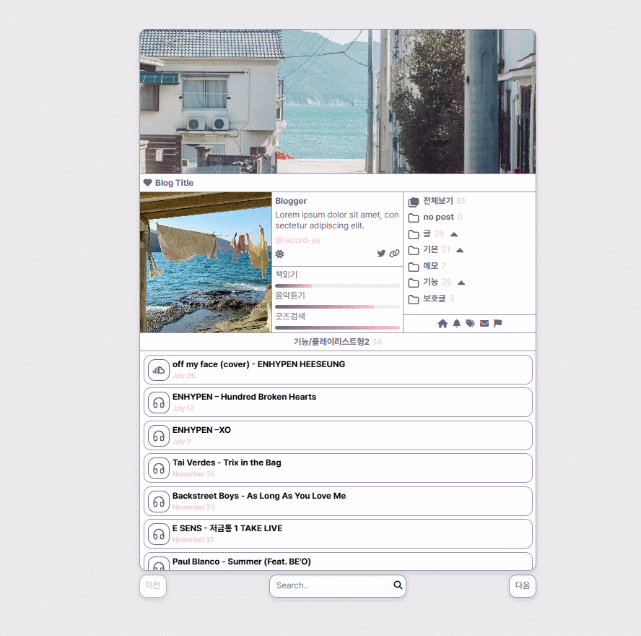
Task: Open the 글 category
Action: point(427,233)
